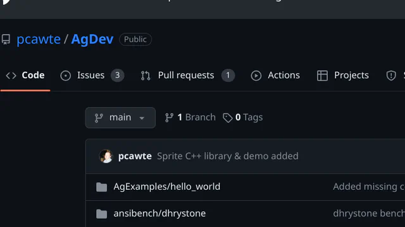Click the Code angle-brackets icon
This screenshot has height=227, width=405.
[x=11, y=76]
